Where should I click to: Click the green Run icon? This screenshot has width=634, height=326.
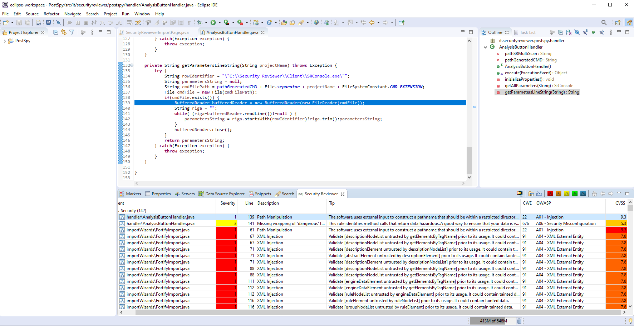click(213, 22)
